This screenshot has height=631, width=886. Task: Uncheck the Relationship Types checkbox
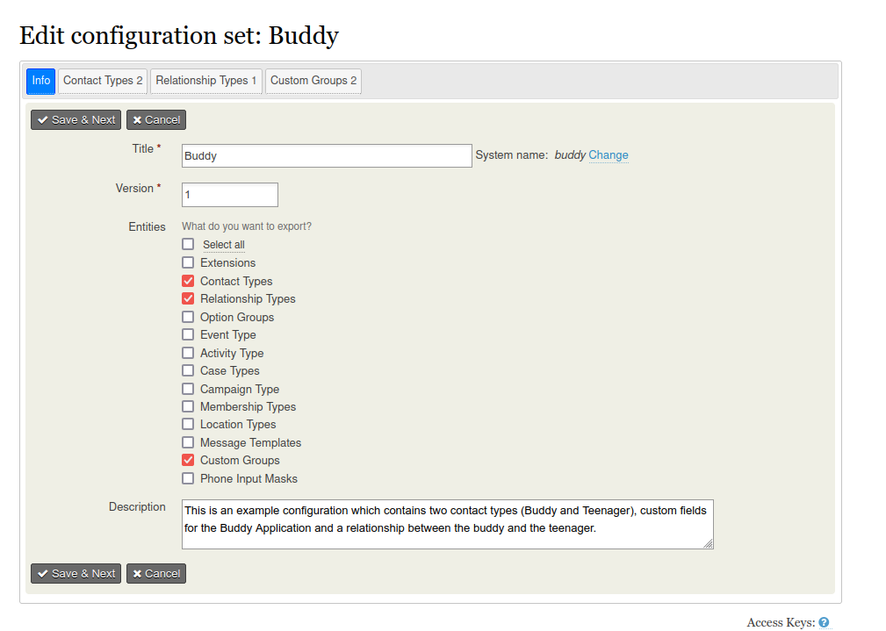(x=188, y=298)
